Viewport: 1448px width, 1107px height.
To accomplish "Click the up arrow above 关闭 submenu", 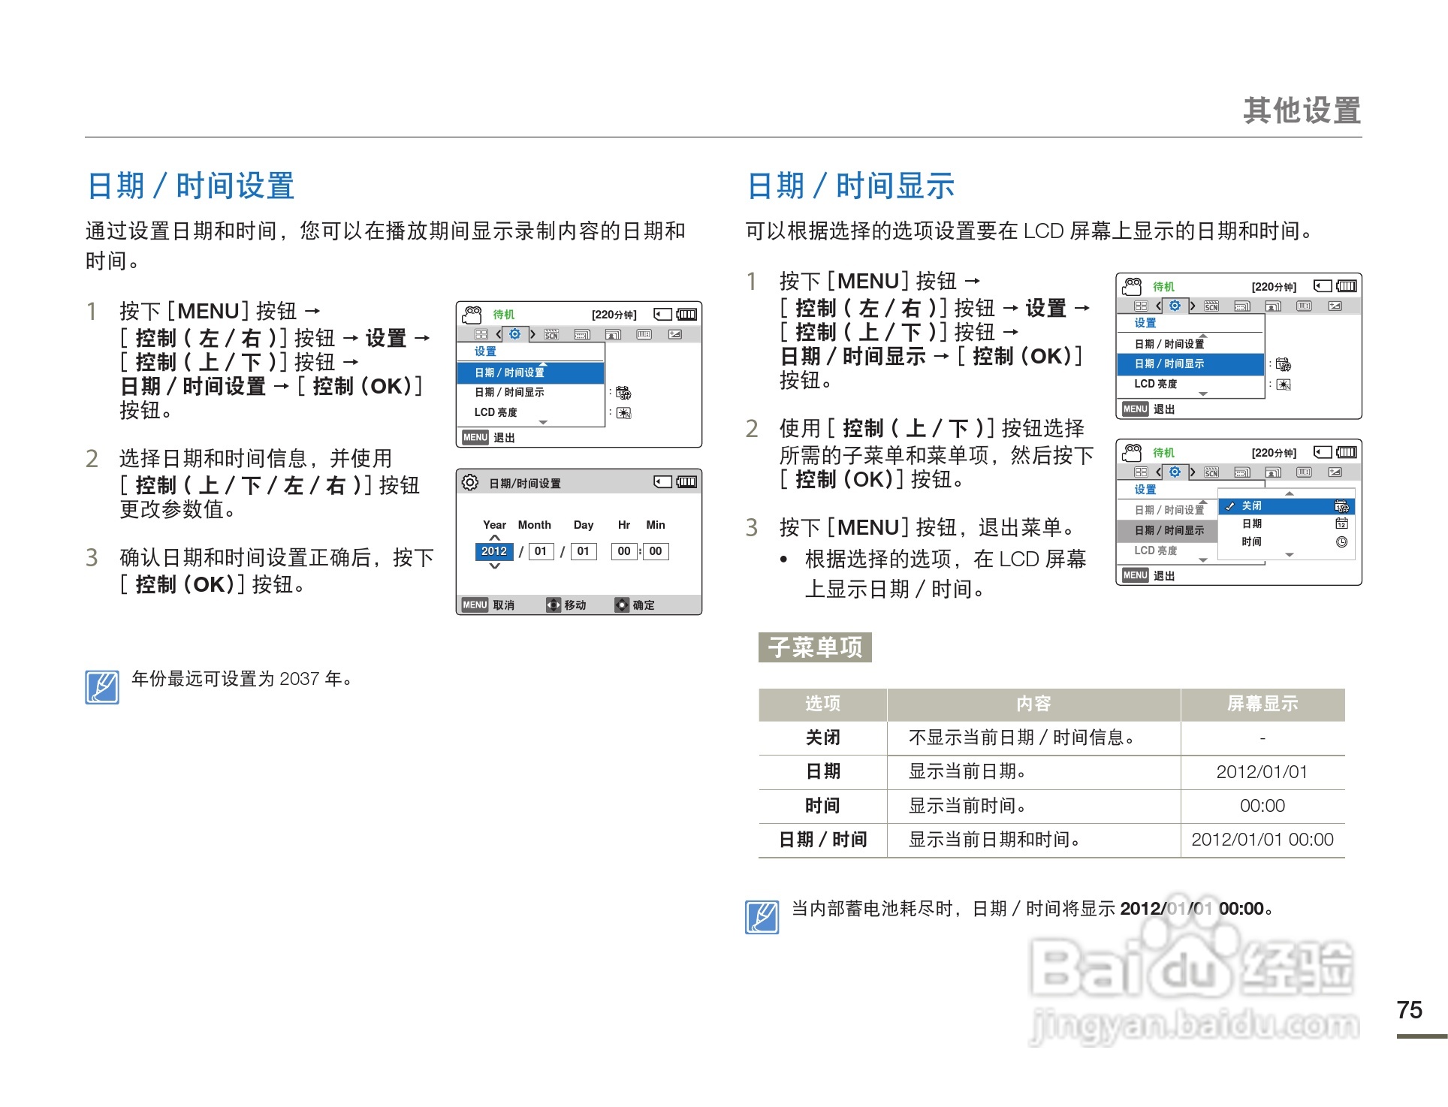I will pyautogui.click(x=1290, y=494).
